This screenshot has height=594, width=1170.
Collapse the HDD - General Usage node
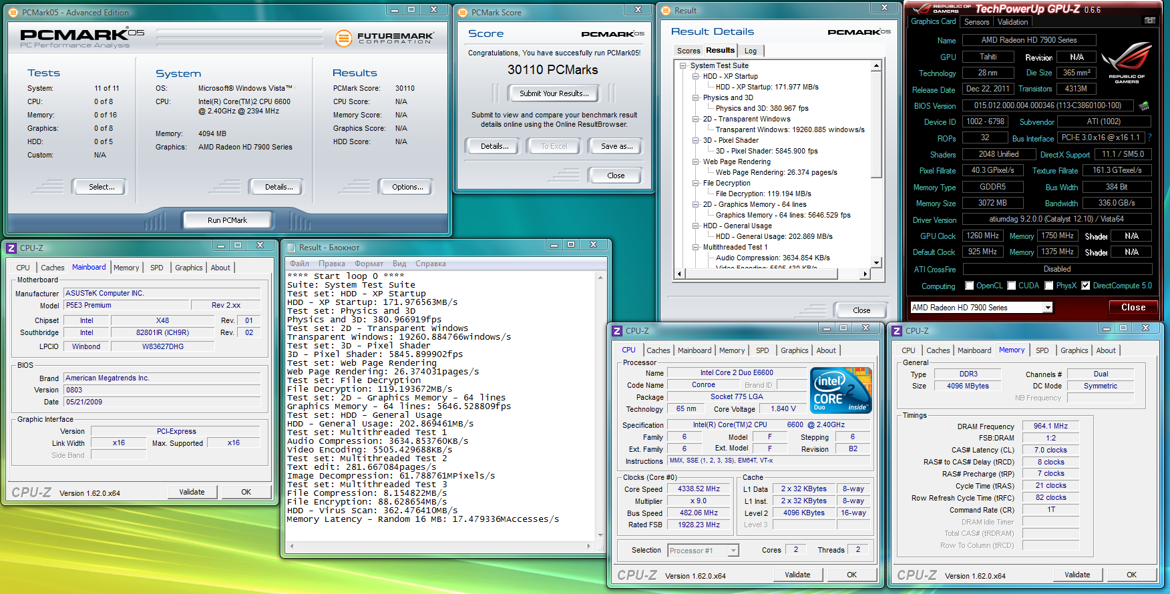(x=696, y=226)
